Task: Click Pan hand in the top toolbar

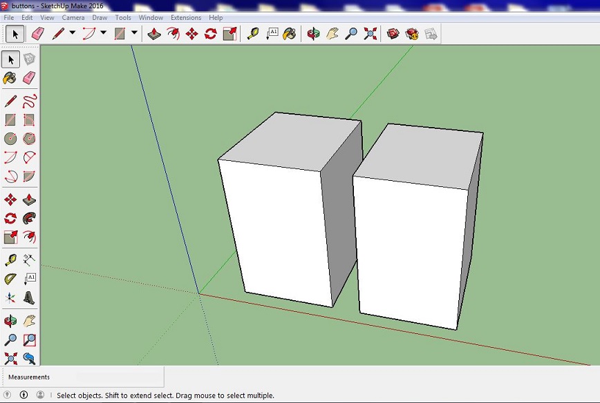Action: point(332,34)
